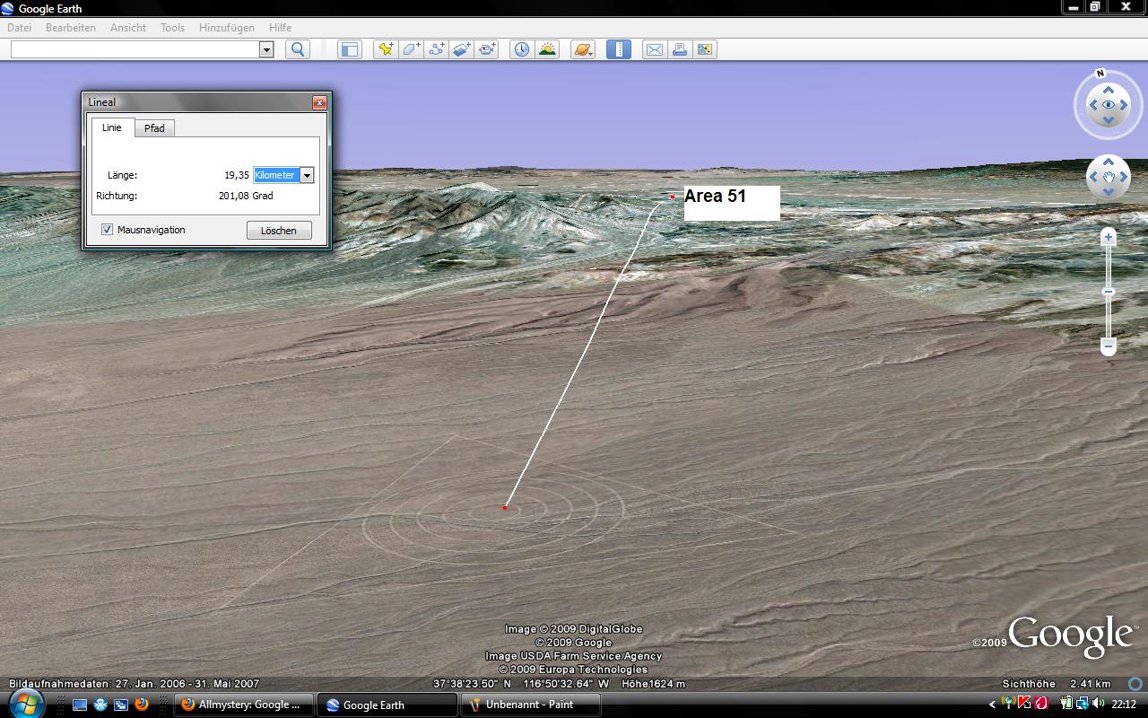This screenshot has width=1148, height=718.
Task: Move left with the hand control's left arrow
Action: [1092, 177]
